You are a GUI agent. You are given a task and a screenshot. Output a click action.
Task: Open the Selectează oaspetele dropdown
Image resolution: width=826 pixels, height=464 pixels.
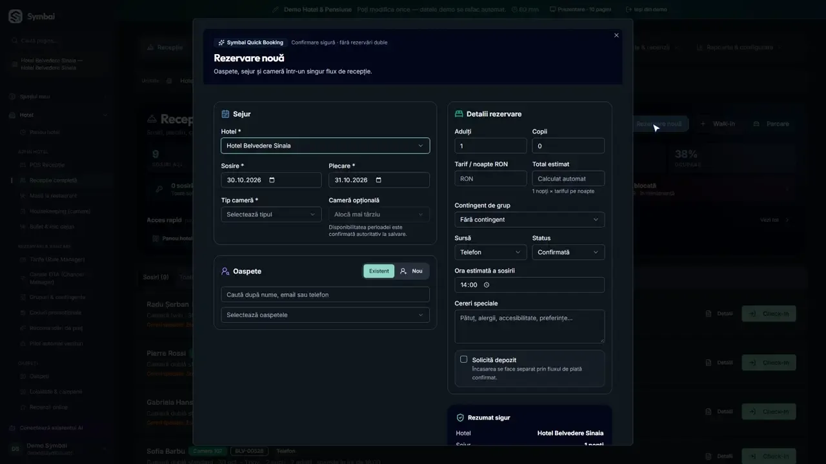coord(325,315)
